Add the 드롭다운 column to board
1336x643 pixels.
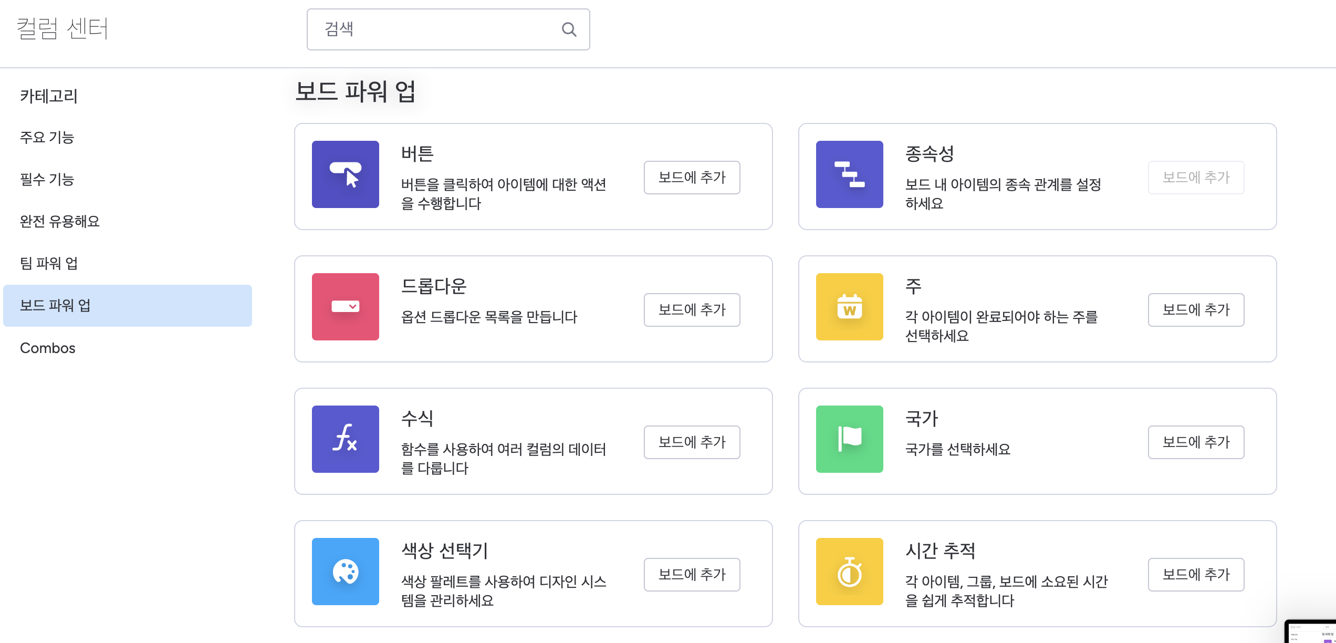pos(692,310)
